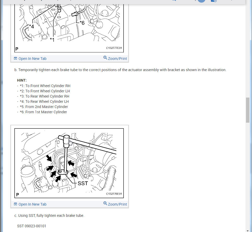The image size is (252, 232).
Task: Click the 'C132777E01' illustration code
Action: pos(114,48)
